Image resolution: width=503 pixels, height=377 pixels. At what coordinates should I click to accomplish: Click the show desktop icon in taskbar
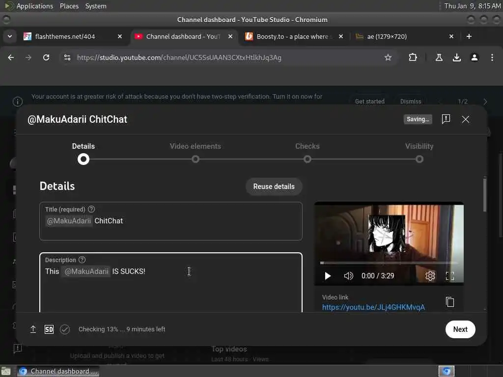[6, 371]
